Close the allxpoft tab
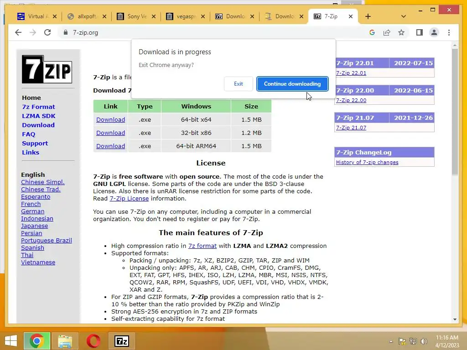467x350 pixels. [x=104, y=16]
